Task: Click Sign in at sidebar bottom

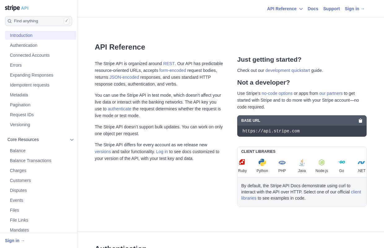Action: point(15,241)
